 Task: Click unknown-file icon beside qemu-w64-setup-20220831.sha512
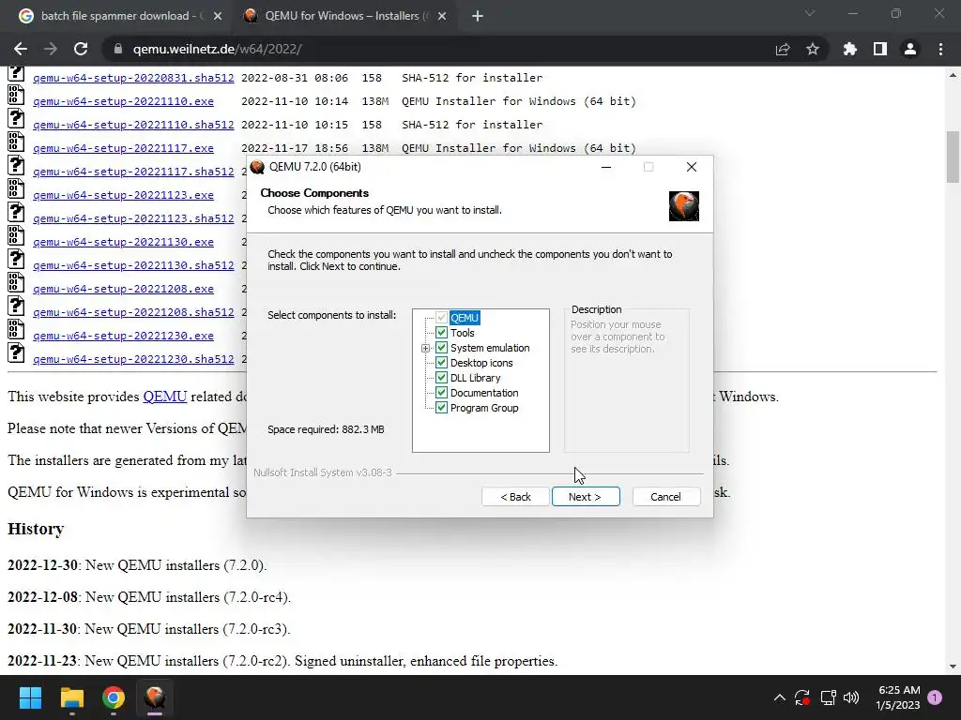(16, 72)
